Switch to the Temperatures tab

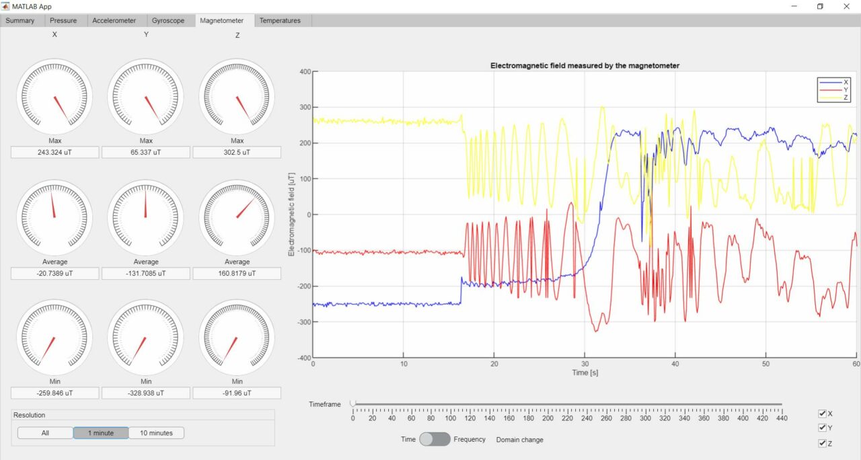(x=280, y=20)
